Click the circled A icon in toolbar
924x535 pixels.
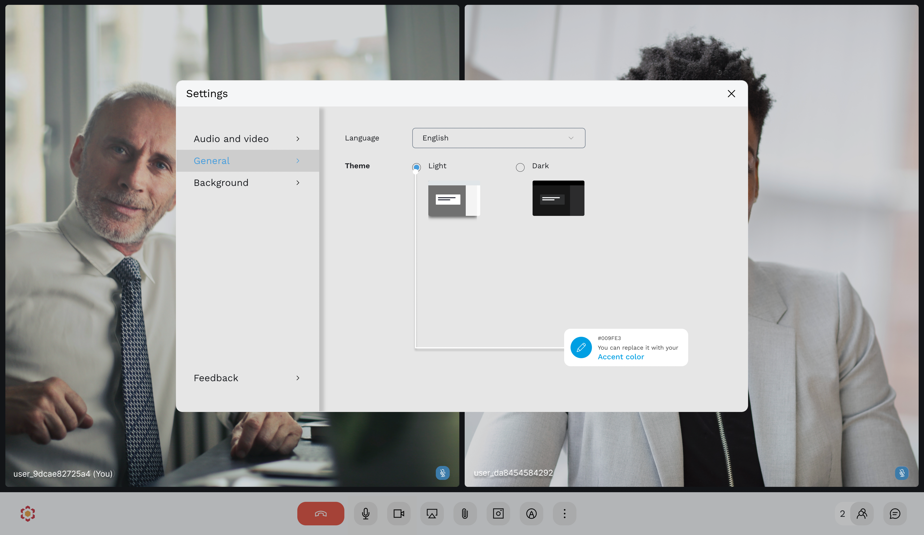(531, 513)
